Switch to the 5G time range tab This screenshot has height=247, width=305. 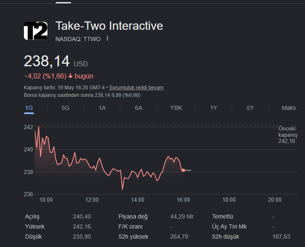point(65,108)
